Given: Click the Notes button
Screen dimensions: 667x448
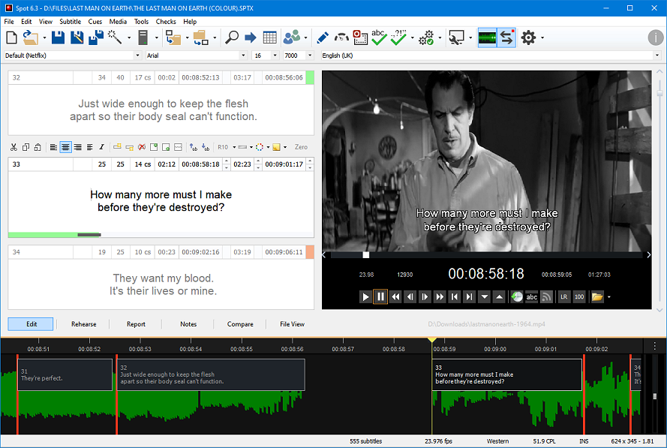Looking at the screenshot, I should (188, 324).
